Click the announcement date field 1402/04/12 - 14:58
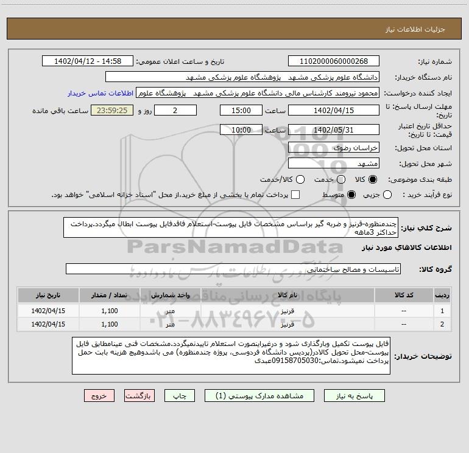The width and height of the screenshot is (469, 453). (88, 61)
